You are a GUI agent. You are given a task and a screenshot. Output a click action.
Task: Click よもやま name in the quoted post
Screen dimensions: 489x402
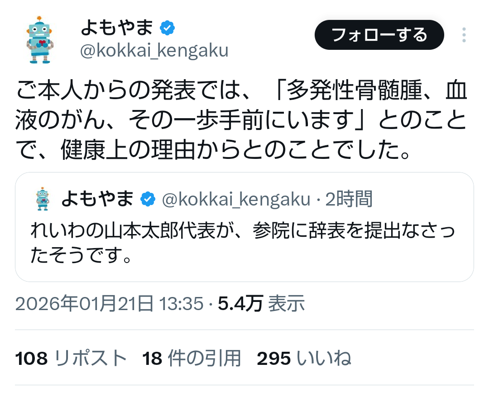(x=97, y=199)
